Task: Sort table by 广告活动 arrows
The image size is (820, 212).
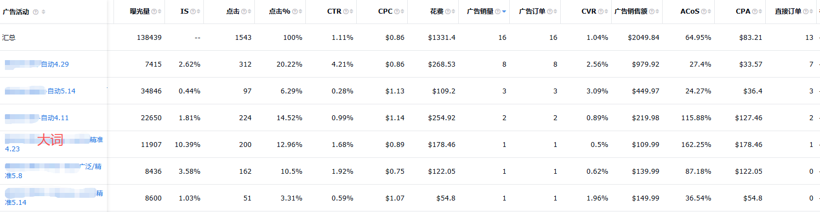Action: tap(43, 11)
